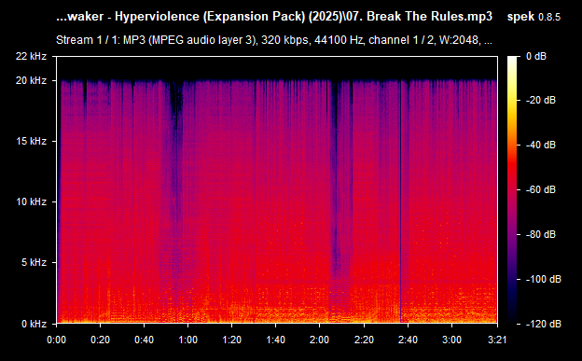Click the "3:21" end time label
Viewport: 582px width, 361px height.
coord(496,340)
